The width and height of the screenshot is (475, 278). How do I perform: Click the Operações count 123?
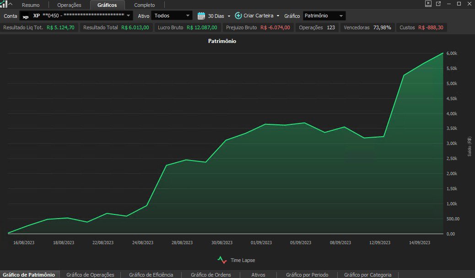(x=331, y=27)
